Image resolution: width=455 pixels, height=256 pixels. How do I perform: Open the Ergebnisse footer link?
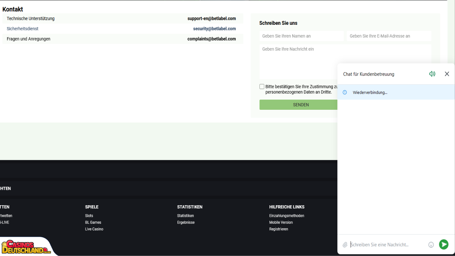186,223
